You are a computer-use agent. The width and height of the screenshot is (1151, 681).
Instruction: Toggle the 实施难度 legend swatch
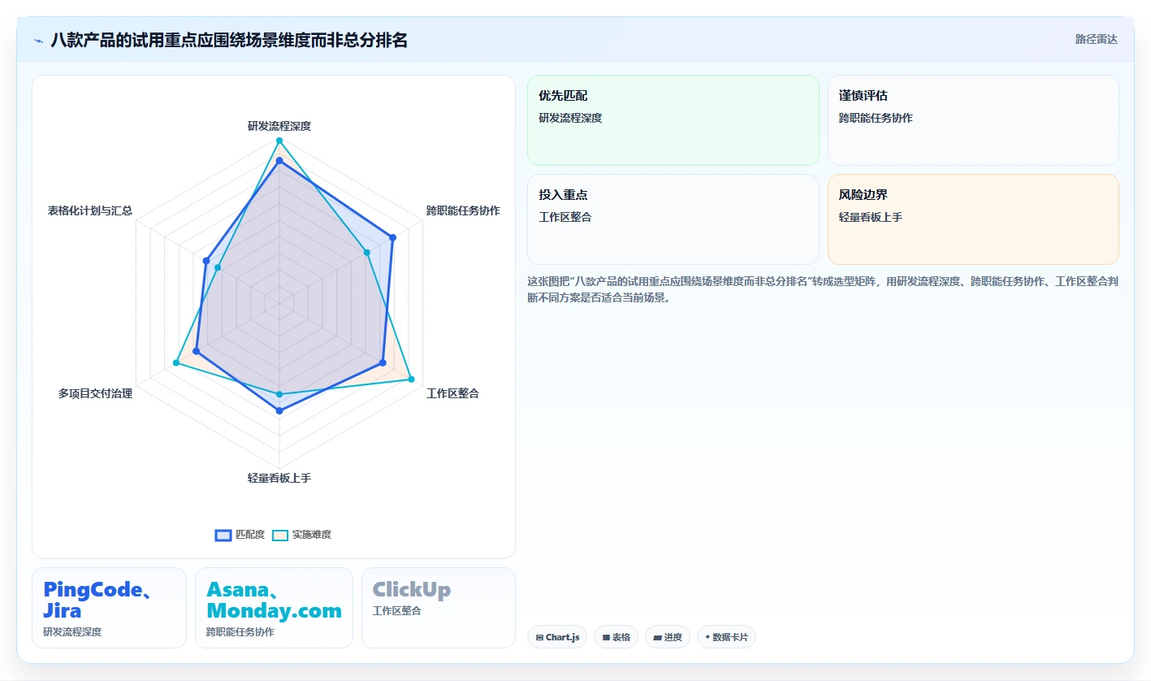point(280,535)
